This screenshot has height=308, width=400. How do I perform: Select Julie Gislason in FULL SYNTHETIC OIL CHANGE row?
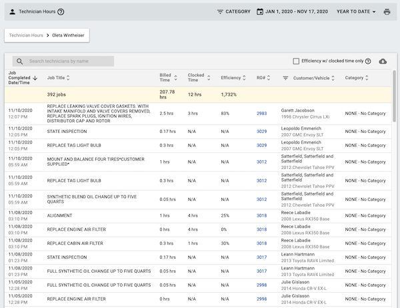tap(295, 282)
